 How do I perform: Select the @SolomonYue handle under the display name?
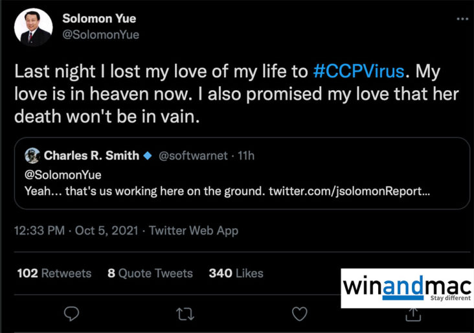pos(100,34)
